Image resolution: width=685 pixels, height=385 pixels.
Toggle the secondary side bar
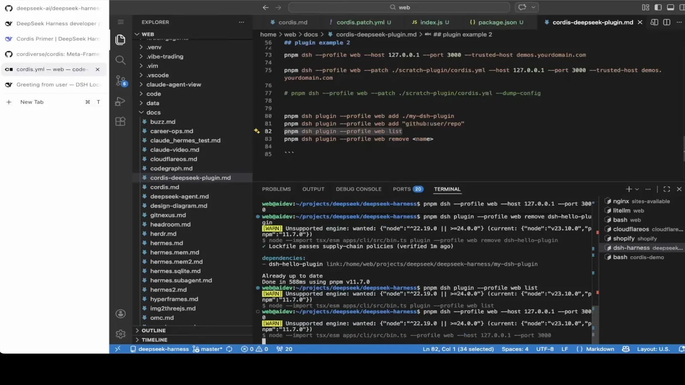[x=682, y=7]
